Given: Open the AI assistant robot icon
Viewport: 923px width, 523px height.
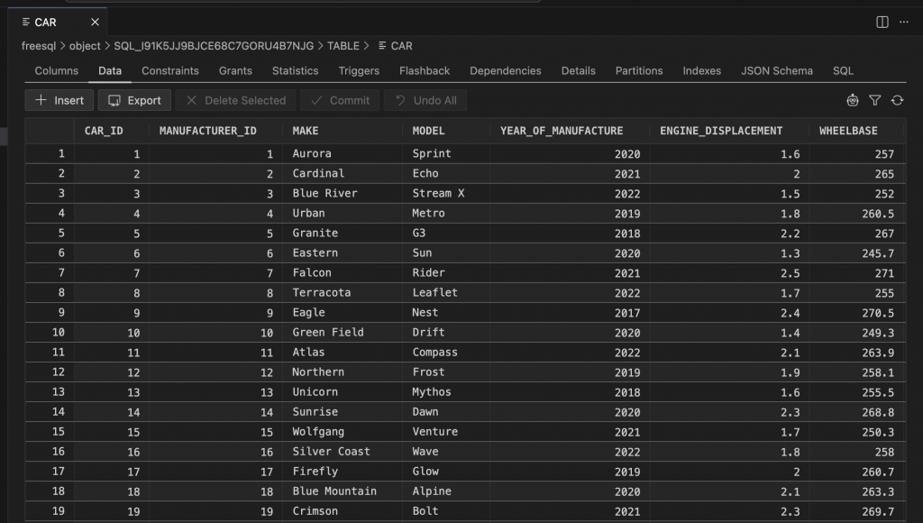Looking at the screenshot, I should click(x=853, y=100).
